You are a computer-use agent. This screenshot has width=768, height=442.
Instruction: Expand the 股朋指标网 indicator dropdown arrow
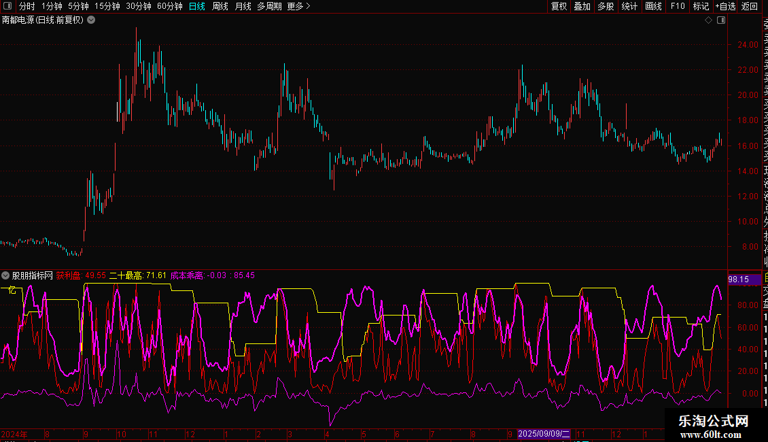(x=6, y=275)
